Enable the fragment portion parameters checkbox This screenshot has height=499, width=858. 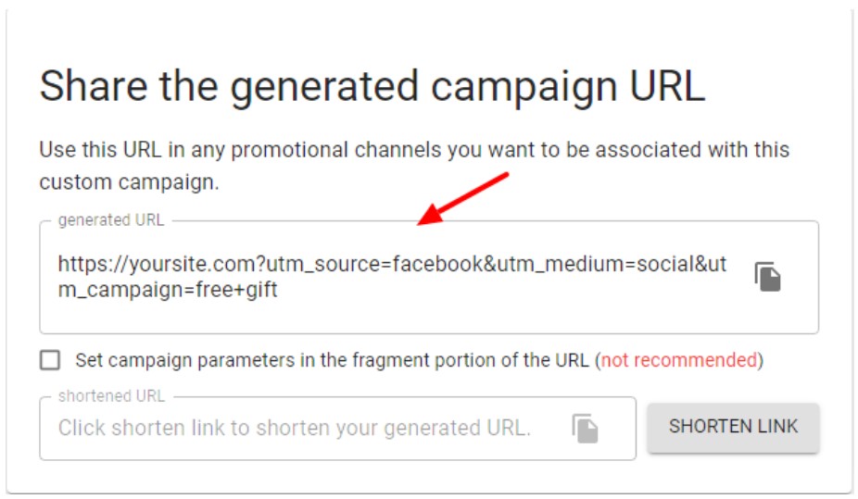coord(50,360)
